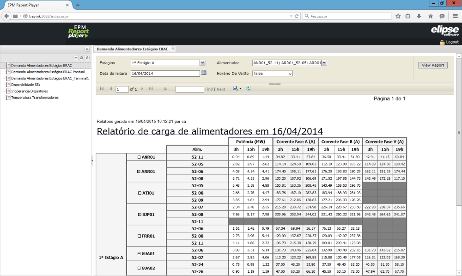Open the calendar date picker
The height and width of the screenshot is (276, 462).
coord(204,73)
